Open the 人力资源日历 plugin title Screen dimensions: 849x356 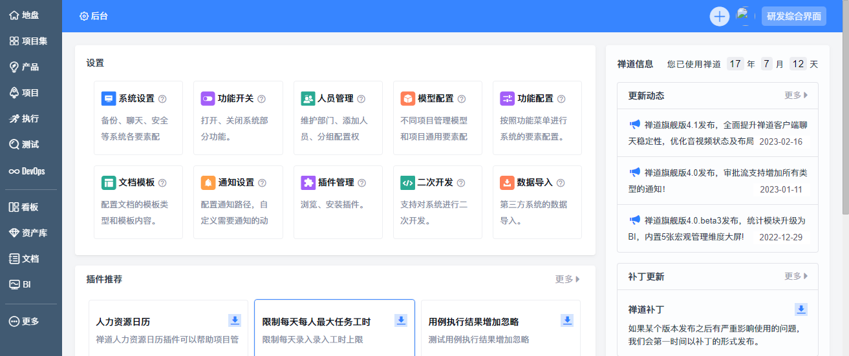(x=123, y=322)
